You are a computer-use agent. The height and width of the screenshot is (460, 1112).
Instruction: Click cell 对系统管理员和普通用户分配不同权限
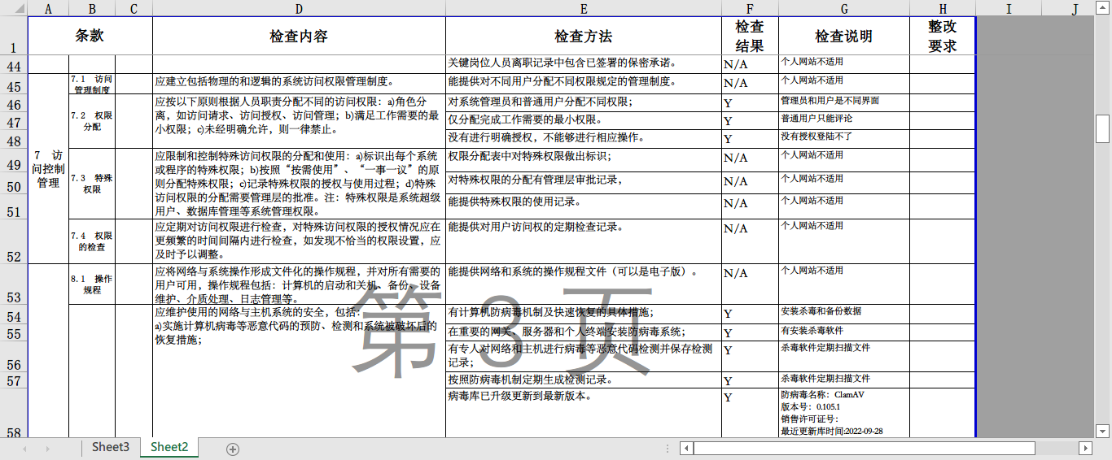[584, 102]
